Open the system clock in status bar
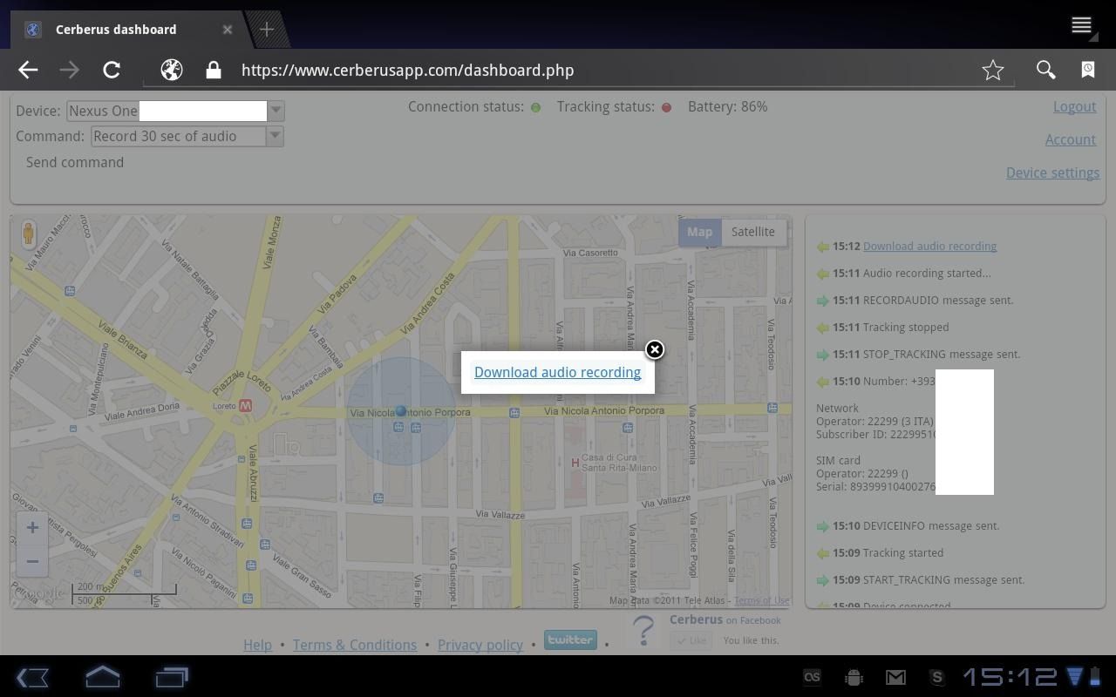 click(x=1010, y=677)
